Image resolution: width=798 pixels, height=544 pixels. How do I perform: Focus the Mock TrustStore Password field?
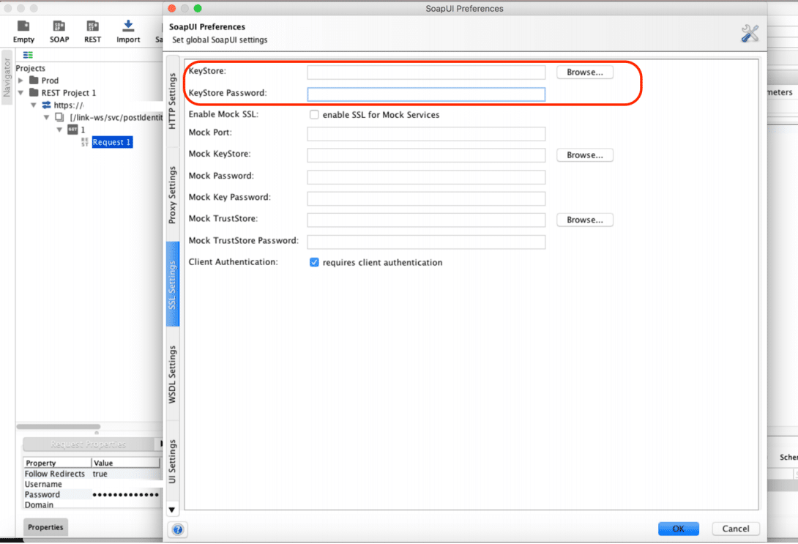click(x=426, y=242)
